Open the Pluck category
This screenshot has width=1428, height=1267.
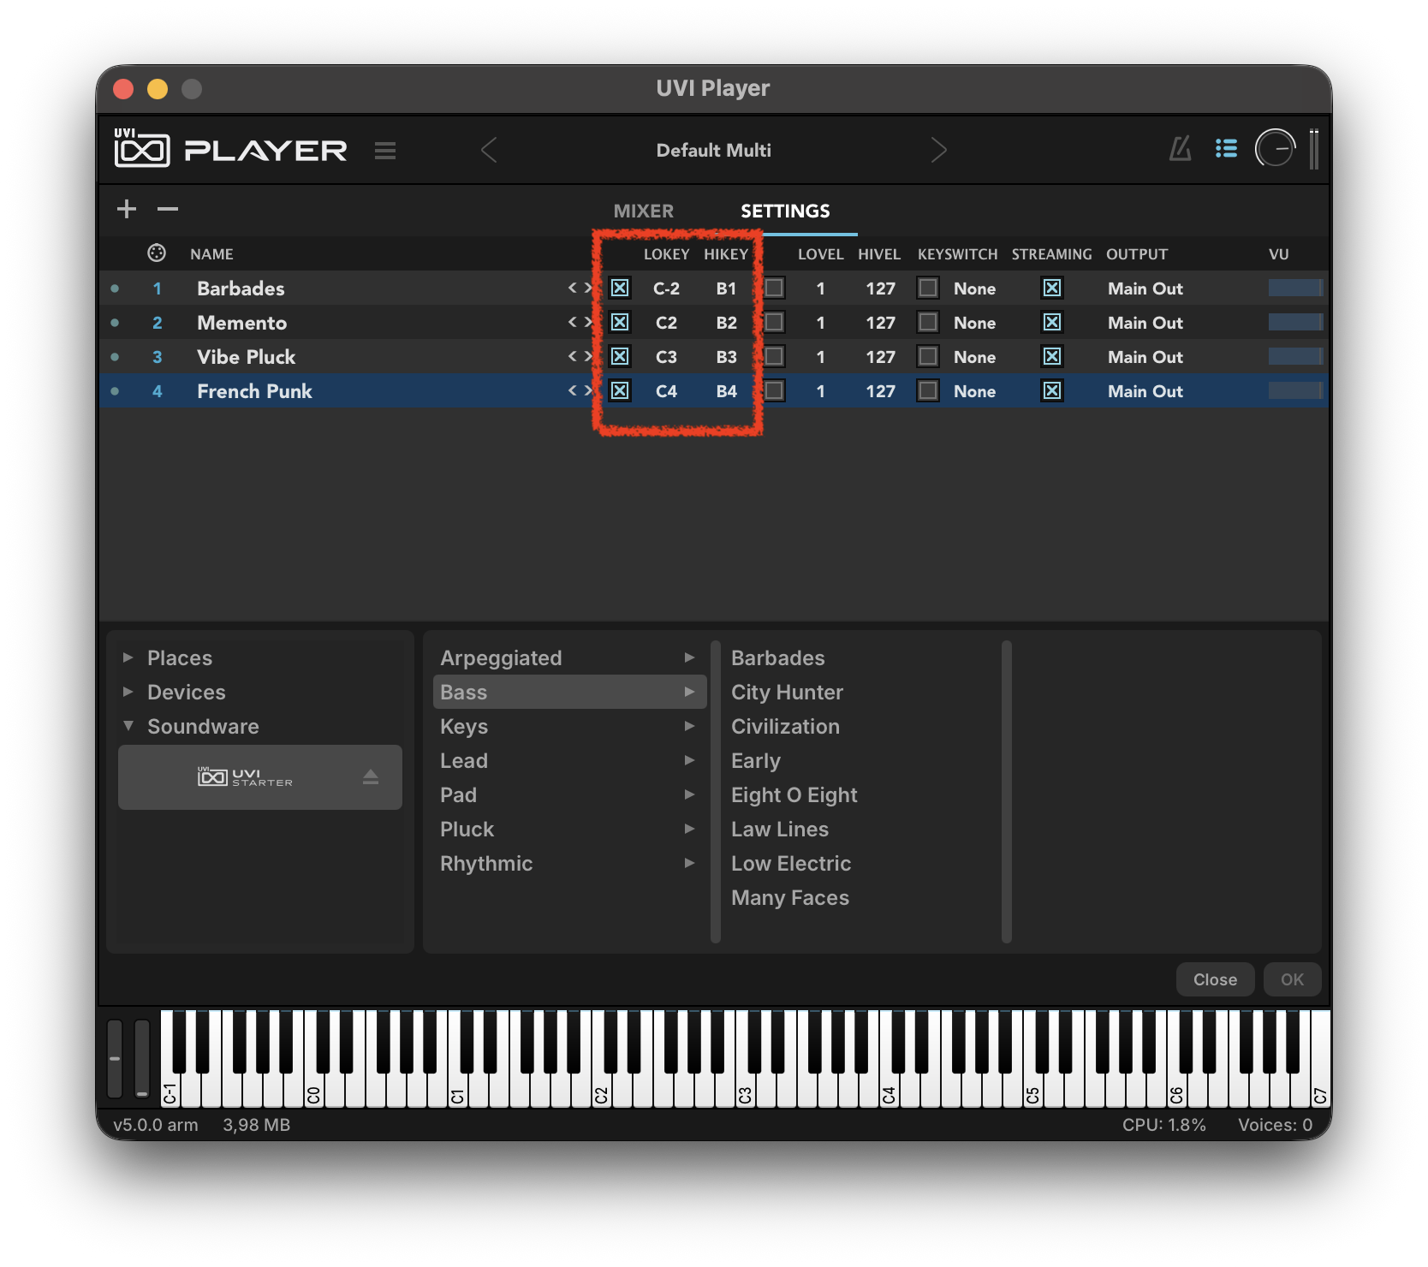(x=568, y=829)
